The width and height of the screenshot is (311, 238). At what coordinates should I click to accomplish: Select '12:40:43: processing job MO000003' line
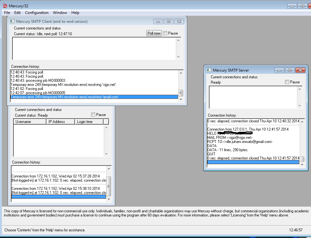(94, 80)
